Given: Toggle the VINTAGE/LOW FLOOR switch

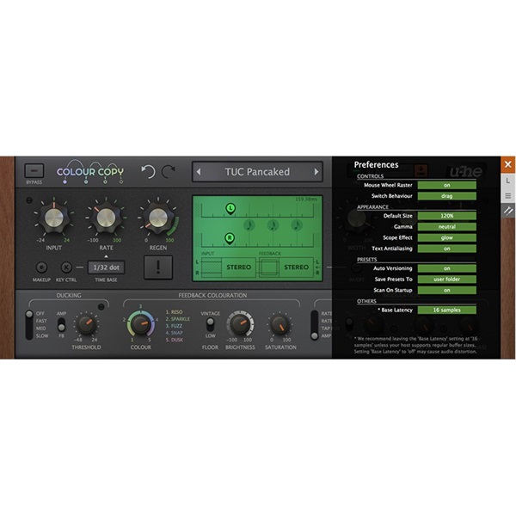Looking at the screenshot, I should point(210,324).
